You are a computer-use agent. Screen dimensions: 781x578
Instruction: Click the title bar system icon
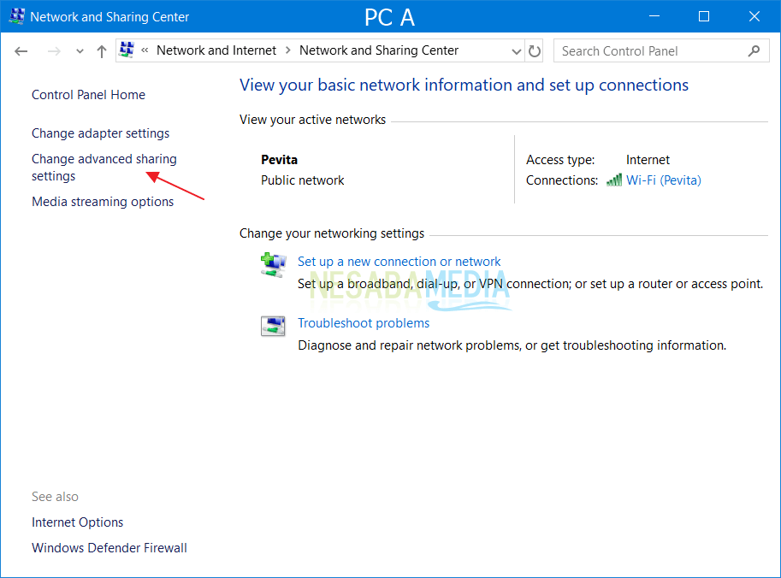15,15
